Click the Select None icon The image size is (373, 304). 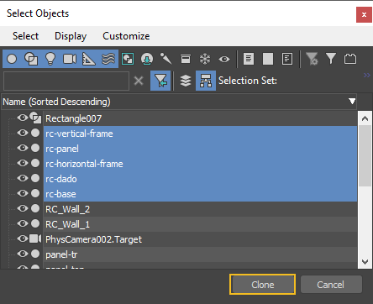pos(268,59)
